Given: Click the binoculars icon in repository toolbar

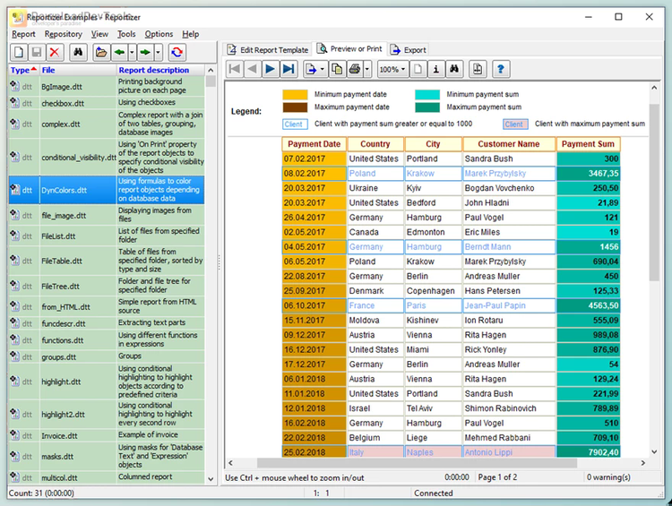Looking at the screenshot, I should pos(79,53).
